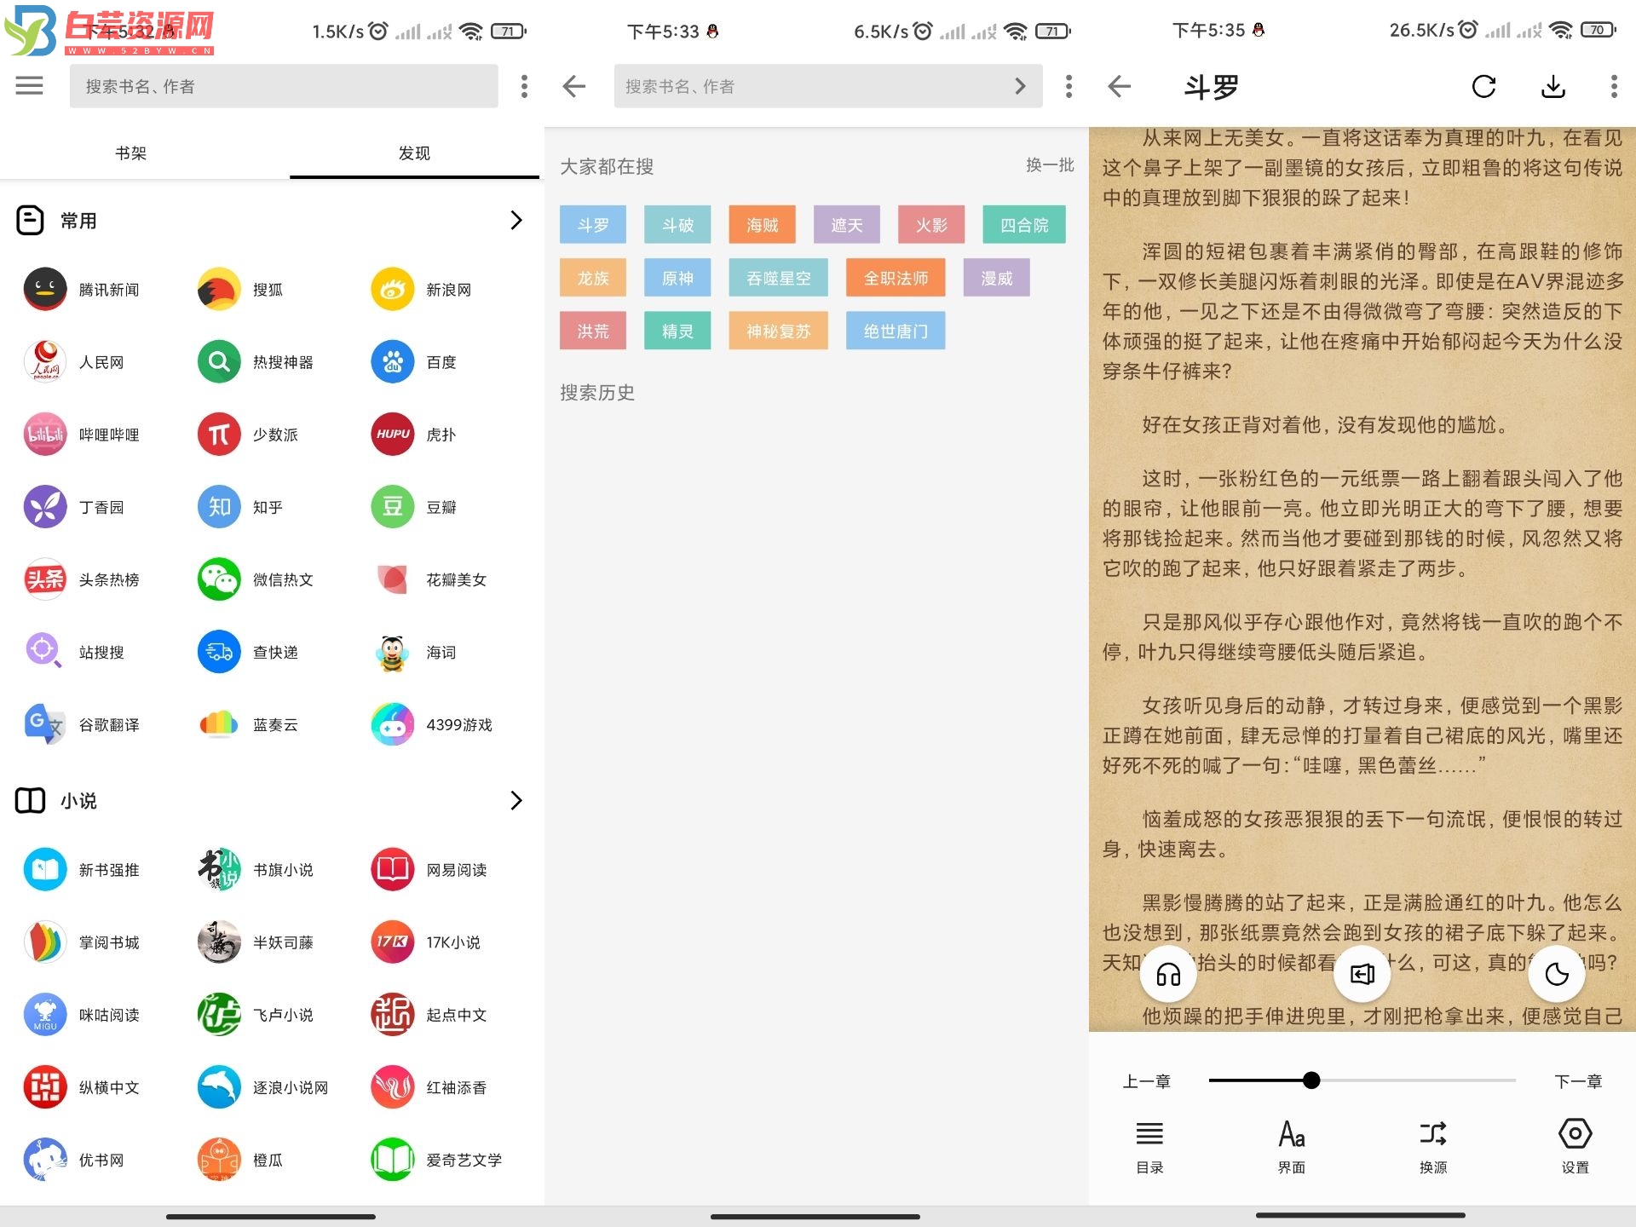Open 换源 change source option
The height and width of the screenshot is (1227, 1636).
pyautogui.click(x=1433, y=1148)
